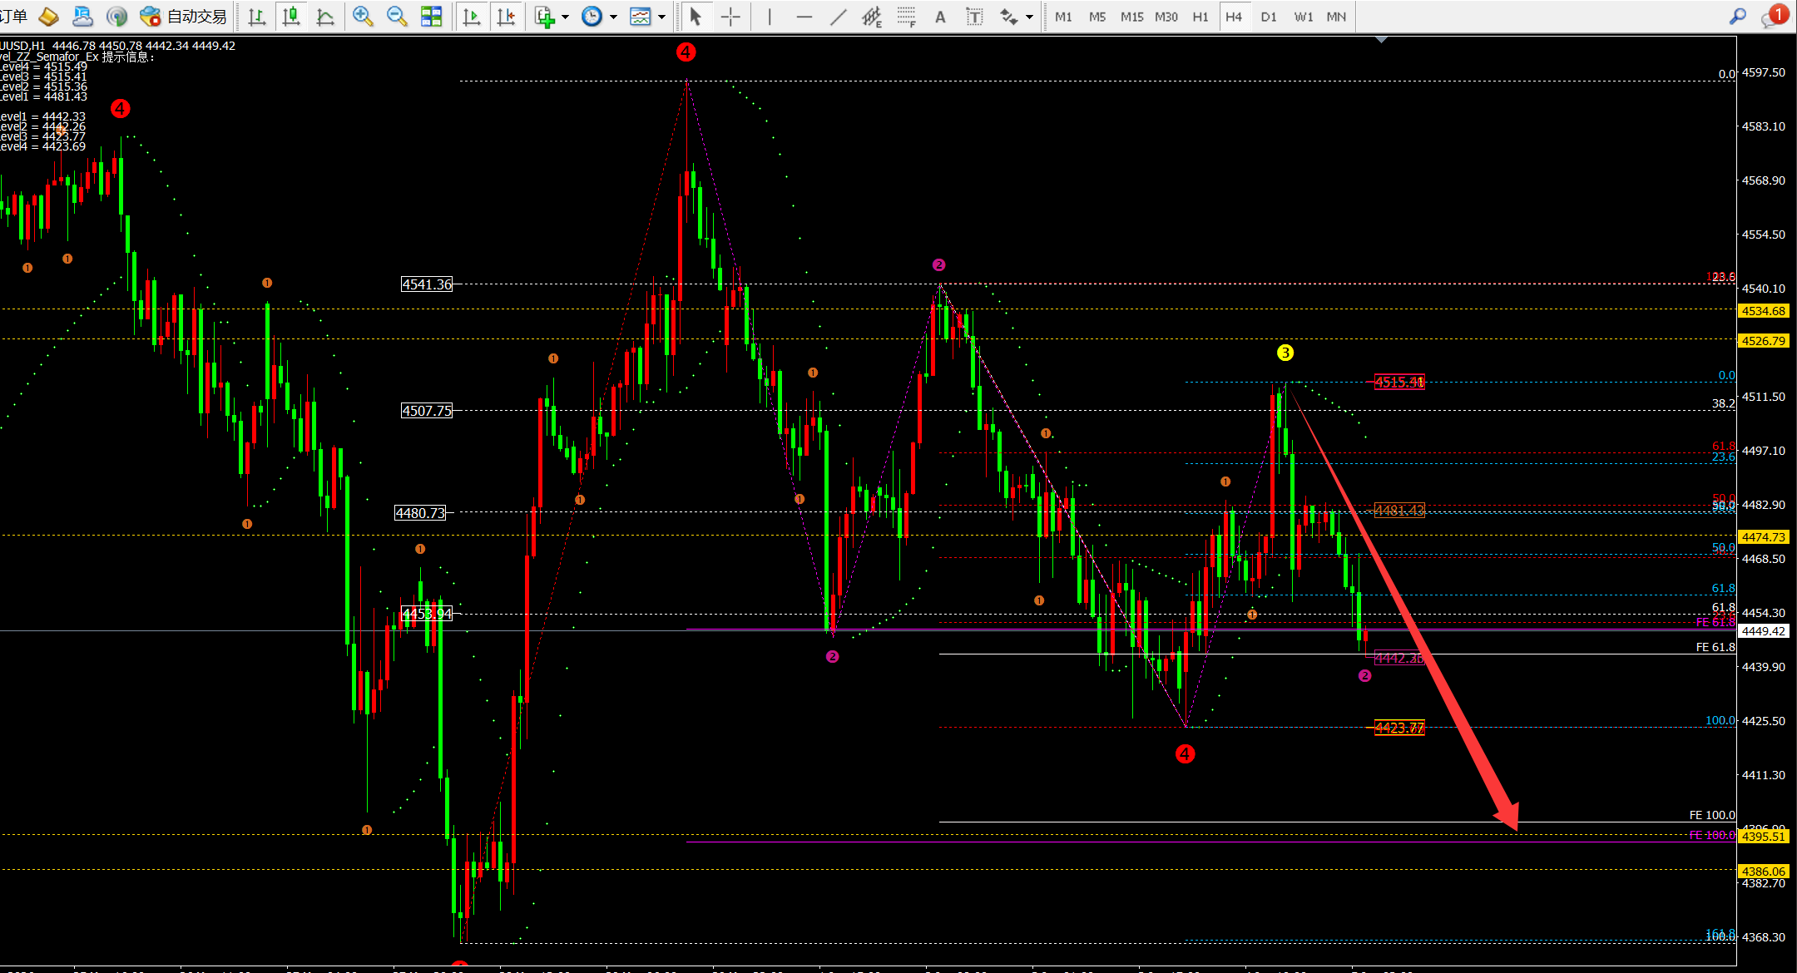Select the crosshair tool
1797x973 pixels.
click(x=730, y=17)
